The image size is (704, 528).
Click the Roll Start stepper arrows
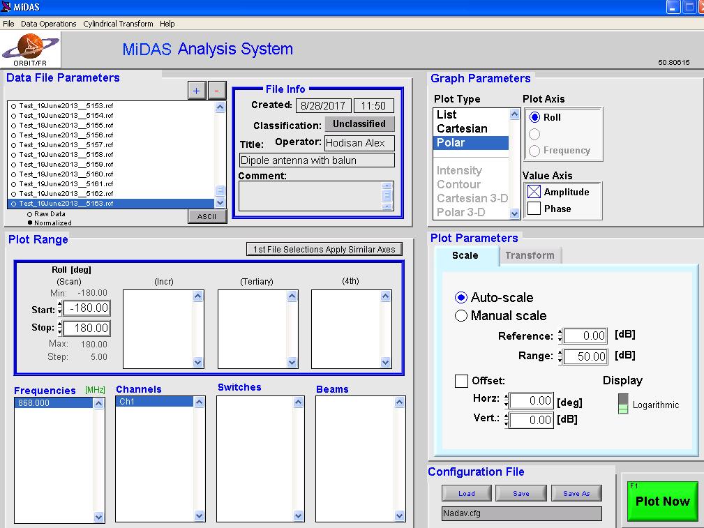(60, 308)
